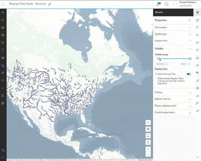Click the 'Properties' panel heading
Viewport: 201px width, 161px height.
(161, 20)
